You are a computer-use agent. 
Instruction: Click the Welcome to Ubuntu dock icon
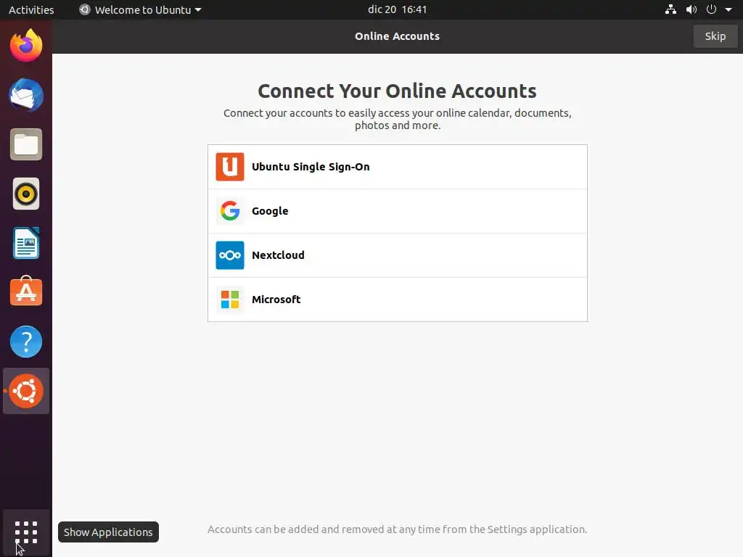pyautogui.click(x=26, y=391)
